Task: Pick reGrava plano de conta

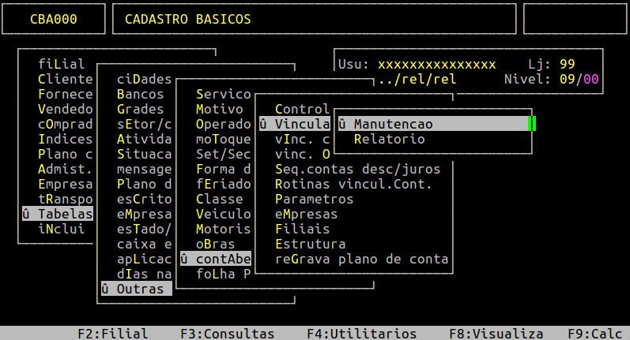Action: (361, 259)
